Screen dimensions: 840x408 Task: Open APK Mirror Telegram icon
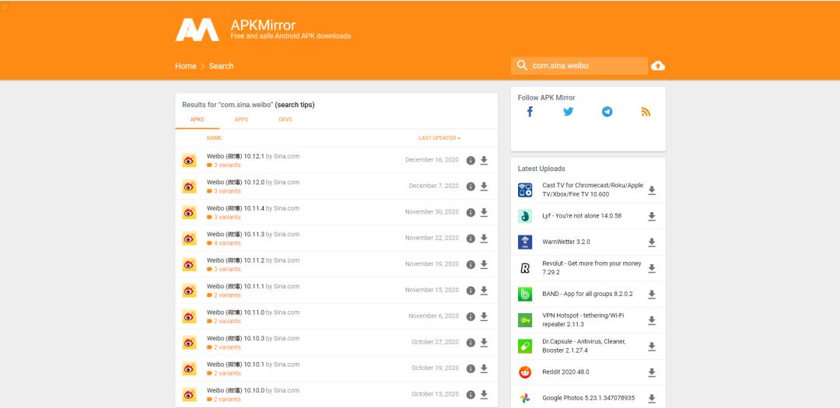tap(607, 111)
